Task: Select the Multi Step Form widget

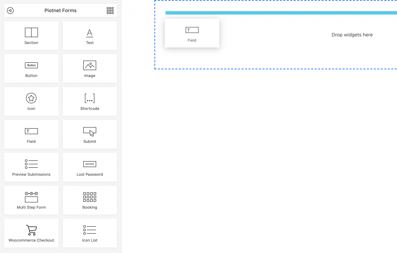Action: pos(31,200)
